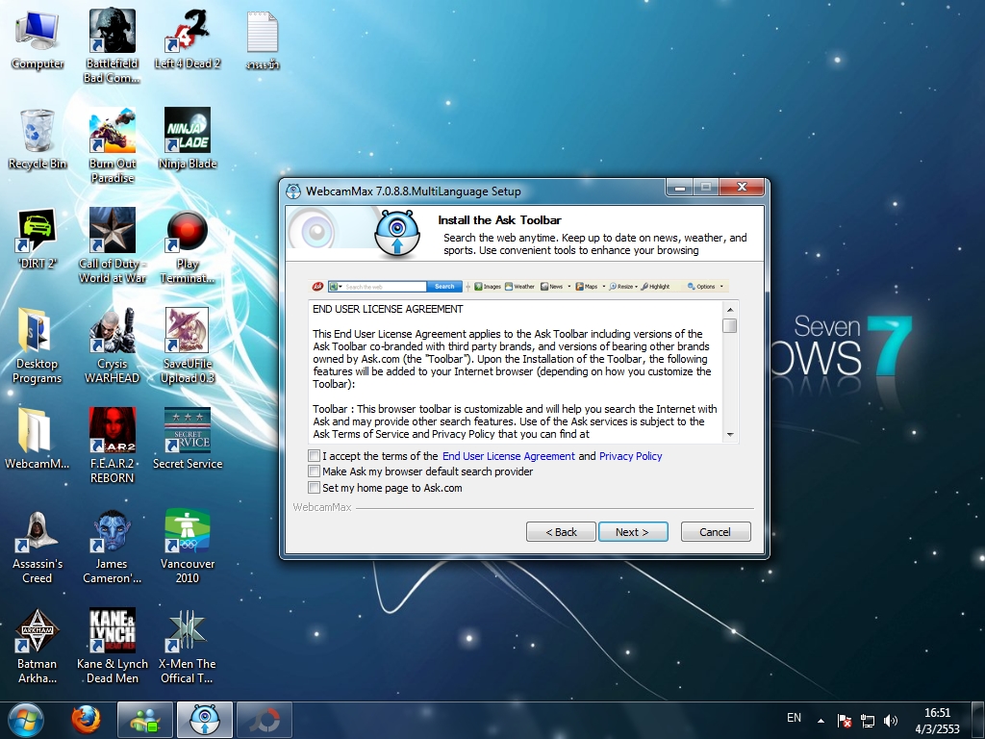Open the Privacy Policy link
The width and height of the screenshot is (985, 739).
(x=630, y=456)
